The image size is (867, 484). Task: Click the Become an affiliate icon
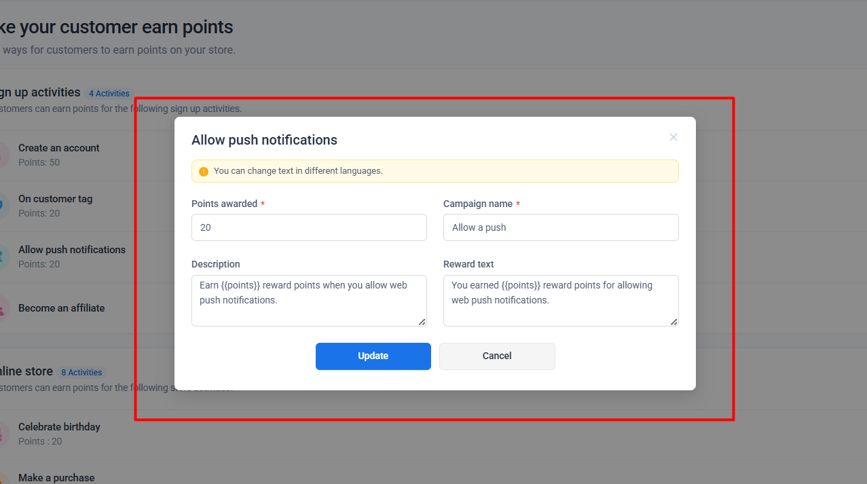pyautogui.click(x=3, y=310)
